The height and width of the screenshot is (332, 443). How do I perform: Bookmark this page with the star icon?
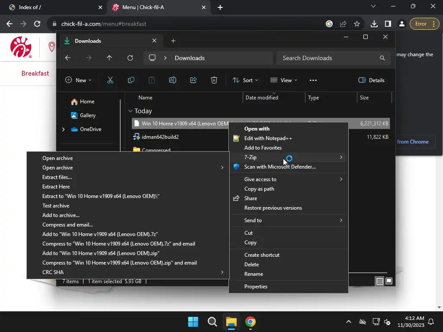[357, 24]
